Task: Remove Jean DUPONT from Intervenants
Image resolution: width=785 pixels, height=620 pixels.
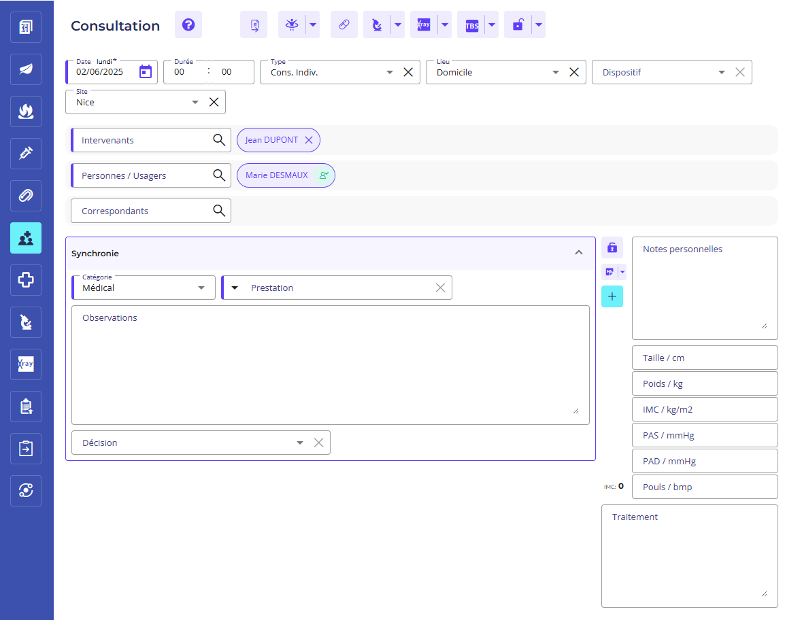Action: 309,140
